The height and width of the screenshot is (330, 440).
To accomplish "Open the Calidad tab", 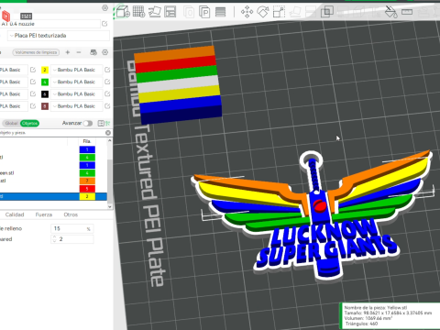I will pyautogui.click(x=15, y=214).
